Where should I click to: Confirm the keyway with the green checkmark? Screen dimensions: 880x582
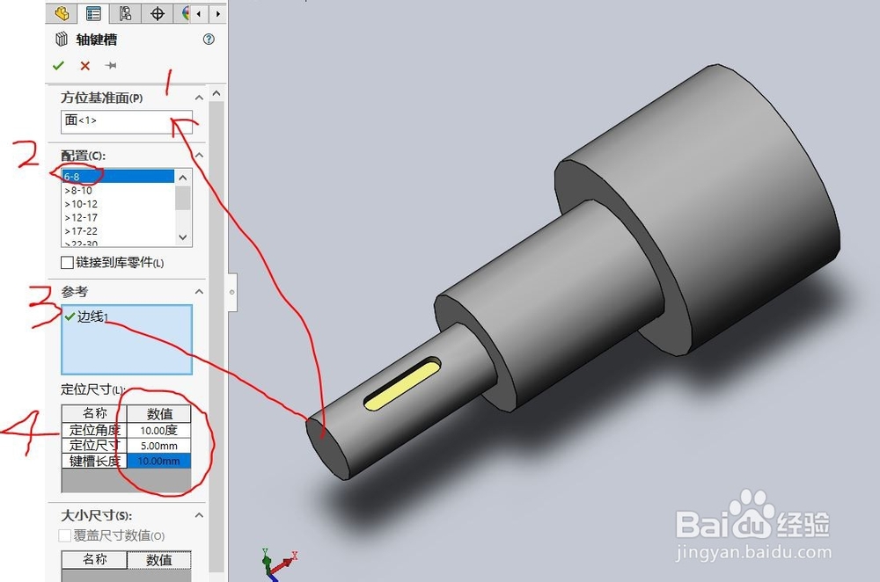pyautogui.click(x=58, y=66)
